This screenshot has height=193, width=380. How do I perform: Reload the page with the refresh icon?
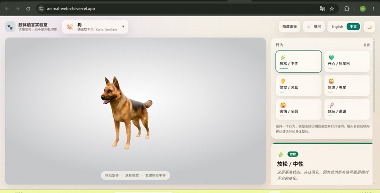coord(28,8)
